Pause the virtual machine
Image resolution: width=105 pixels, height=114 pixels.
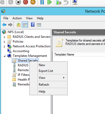coord(42,2)
